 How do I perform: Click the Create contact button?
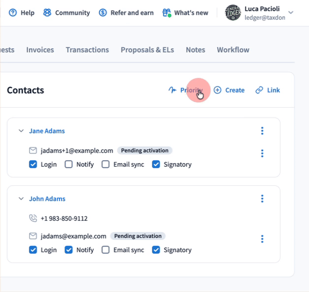(x=229, y=90)
